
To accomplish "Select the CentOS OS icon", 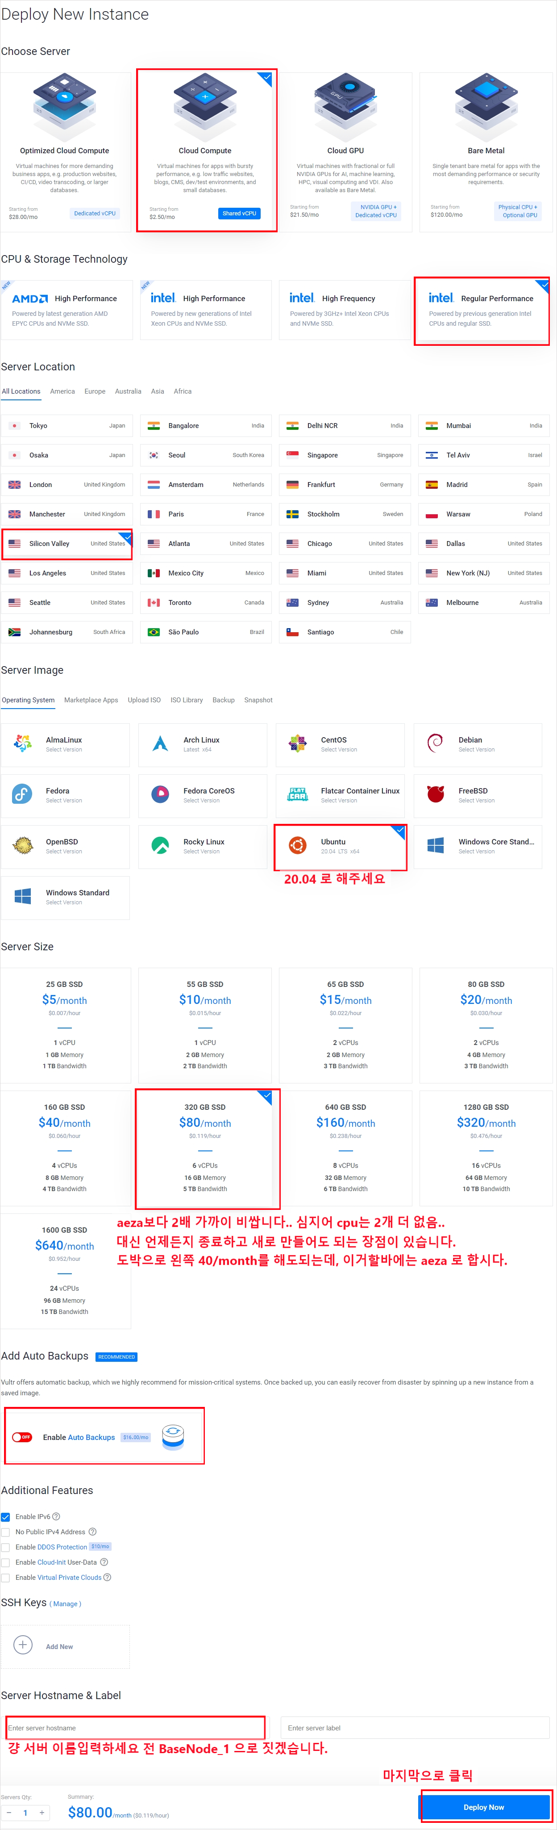I will pyautogui.click(x=298, y=744).
